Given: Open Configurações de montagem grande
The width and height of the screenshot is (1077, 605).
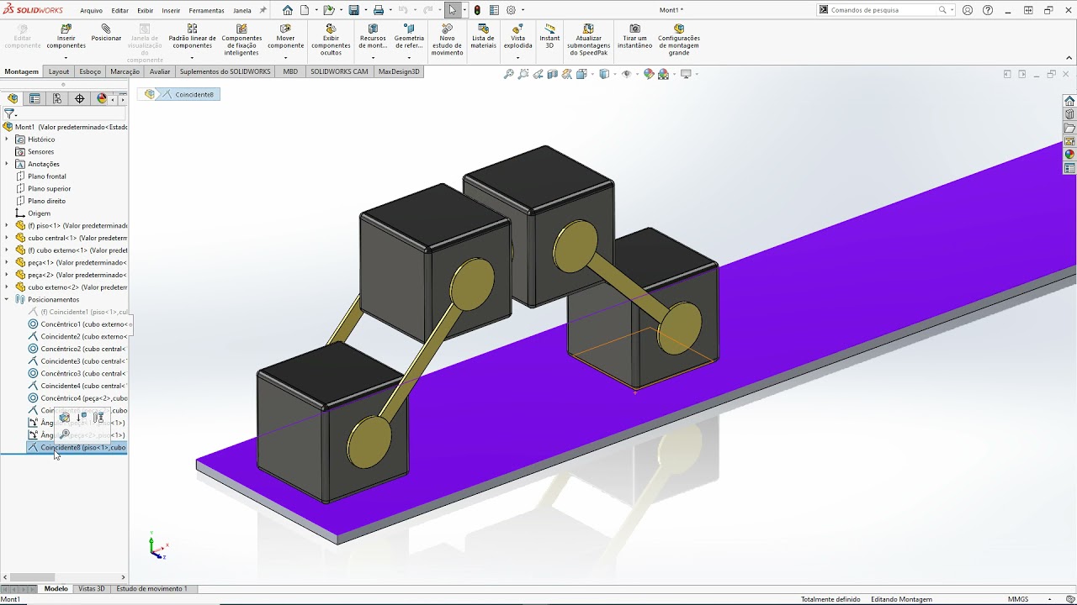Looking at the screenshot, I should click(x=679, y=39).
